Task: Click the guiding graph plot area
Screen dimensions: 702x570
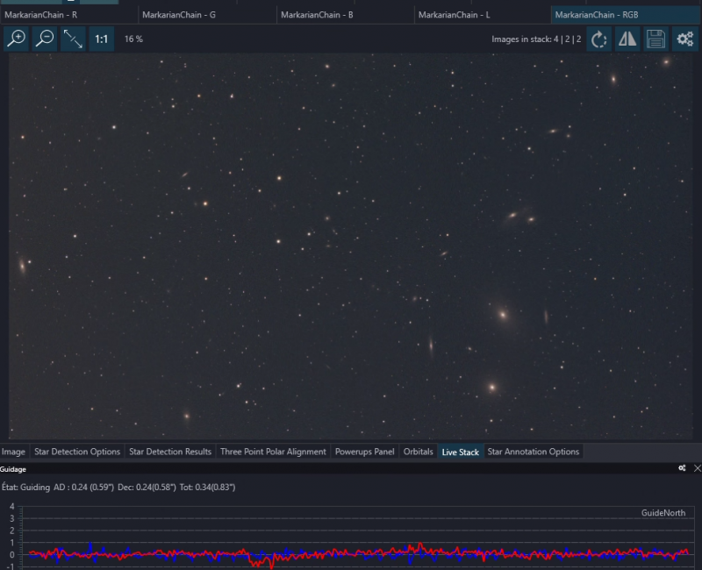Action: [357, 537]
